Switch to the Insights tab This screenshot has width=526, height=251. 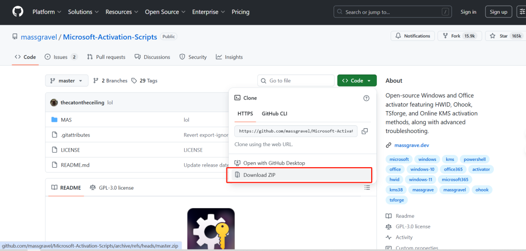(229, 57)
